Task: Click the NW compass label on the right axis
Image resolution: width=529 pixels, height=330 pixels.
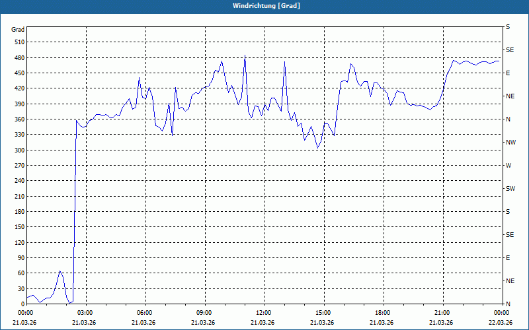Action: 510,143
